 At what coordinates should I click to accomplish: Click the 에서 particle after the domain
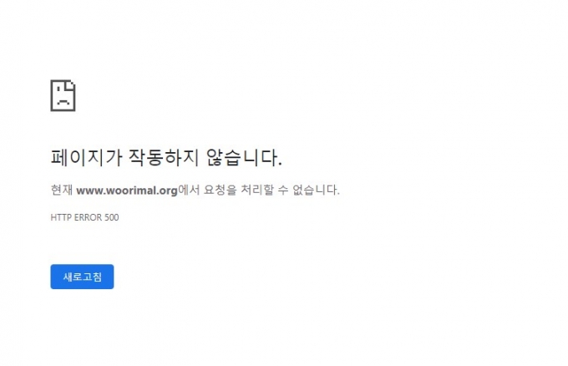point(189,190)
